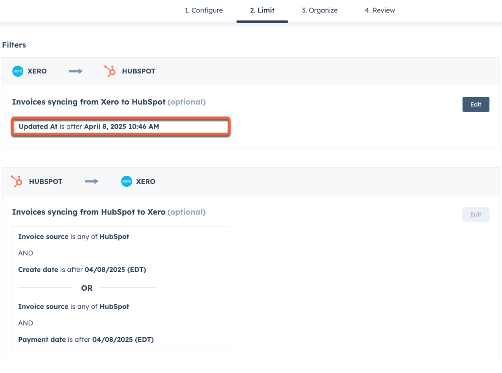This screenshot has height=373, width=502.
Task: Click the Filters heading
Action: [x=14, y=45]
